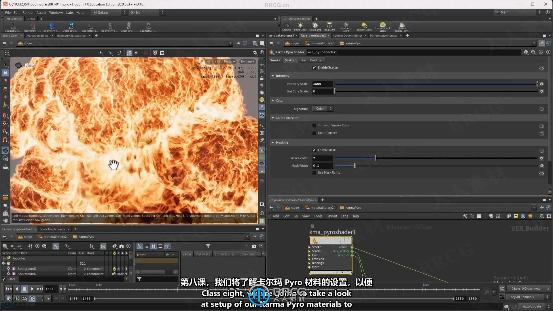Toggle the Filter checkbox in scene graph
Viewport: 553px width, 311px height.
click(4, 279)
